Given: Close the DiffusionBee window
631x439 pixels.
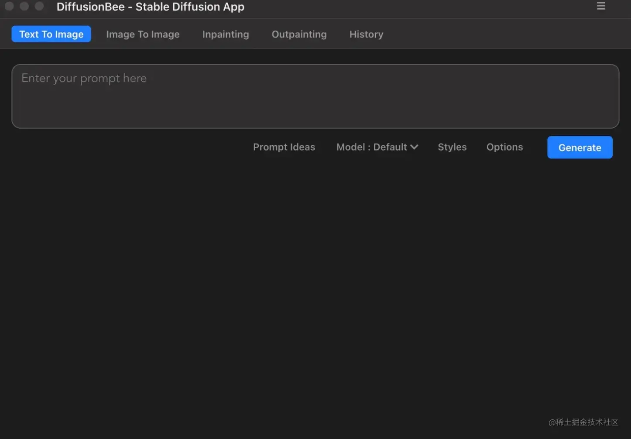Looking at the screenshot, I should pos(9,6).
